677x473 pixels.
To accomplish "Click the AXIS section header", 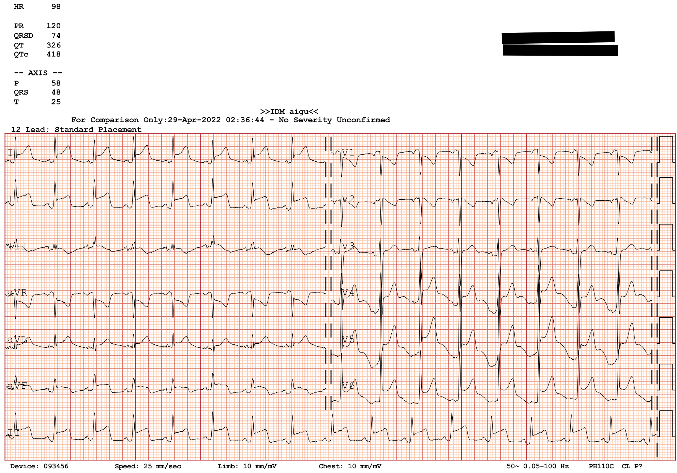I will click(x=38, y=73).
